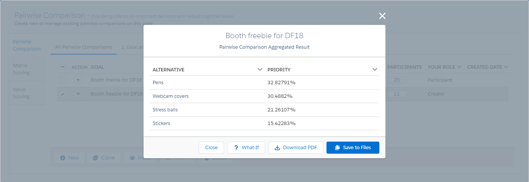
Task: Expand the ALTERNATIVE column menu chevron
Action: pos(260,69)
